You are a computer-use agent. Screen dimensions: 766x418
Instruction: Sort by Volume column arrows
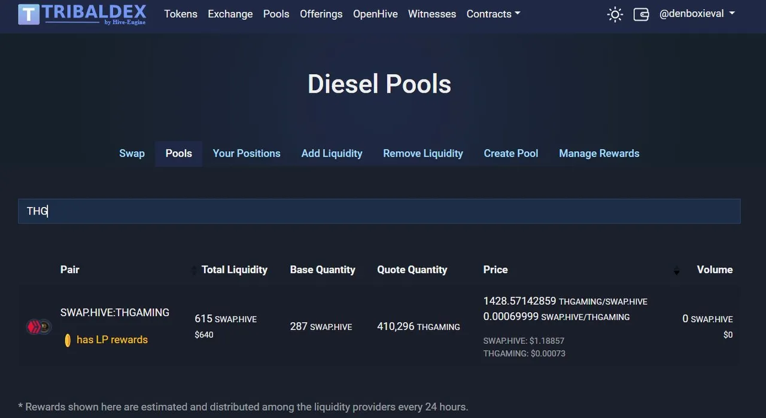[x=677, y=270]
